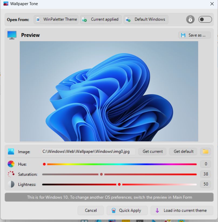This screenshot has width=218, height=222.
Task: Open from Current applied settings
Action: 101,19
